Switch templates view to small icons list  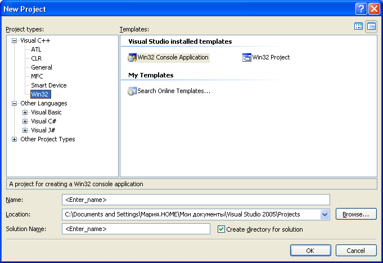[x=371, y=26]
